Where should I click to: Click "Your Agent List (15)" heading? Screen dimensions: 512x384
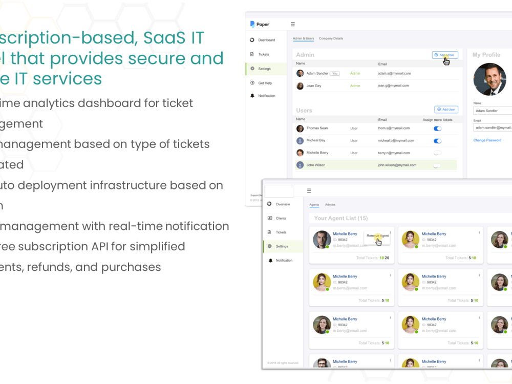pos(341,218)
